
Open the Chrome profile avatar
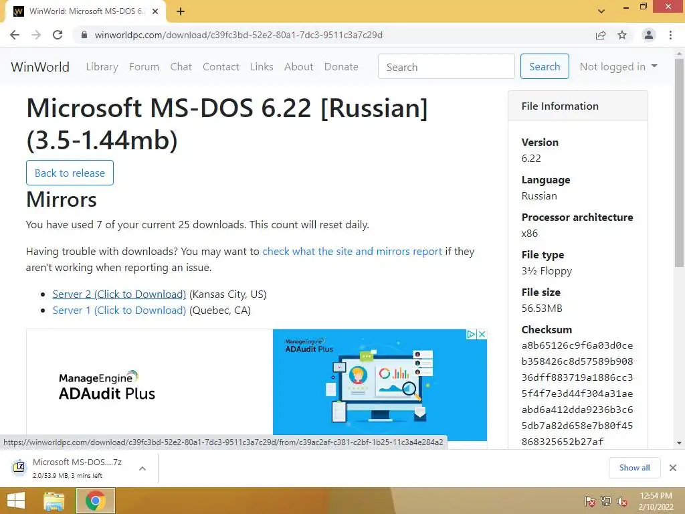[x=649, y=35]
